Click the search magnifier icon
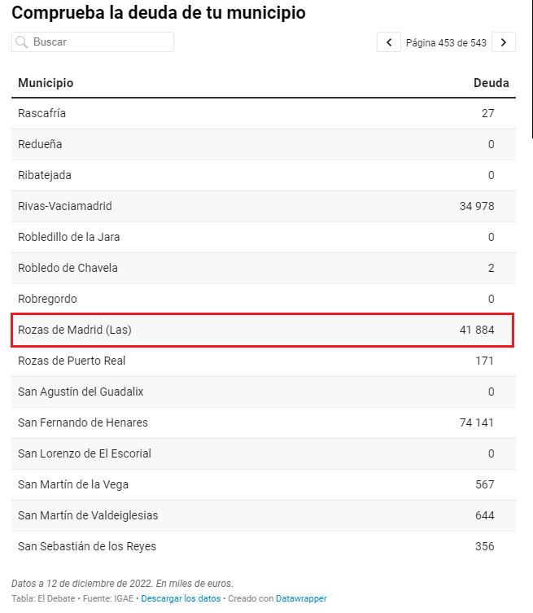The image size is (533, 613). [x=22, y=42]
